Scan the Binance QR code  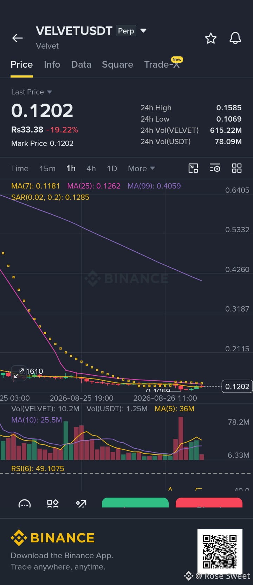click(220, 552)
